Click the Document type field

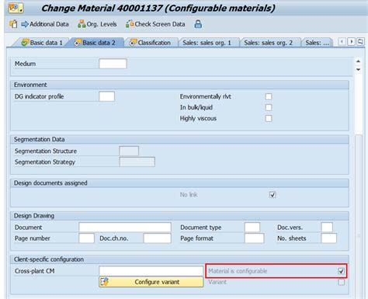(252, 228)
